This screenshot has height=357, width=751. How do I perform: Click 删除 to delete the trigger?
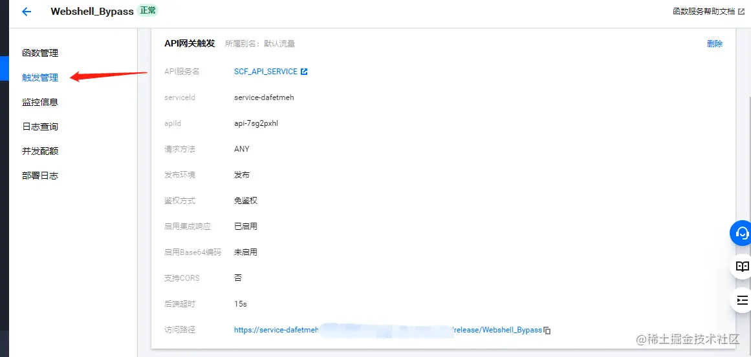tap(715, 43)
